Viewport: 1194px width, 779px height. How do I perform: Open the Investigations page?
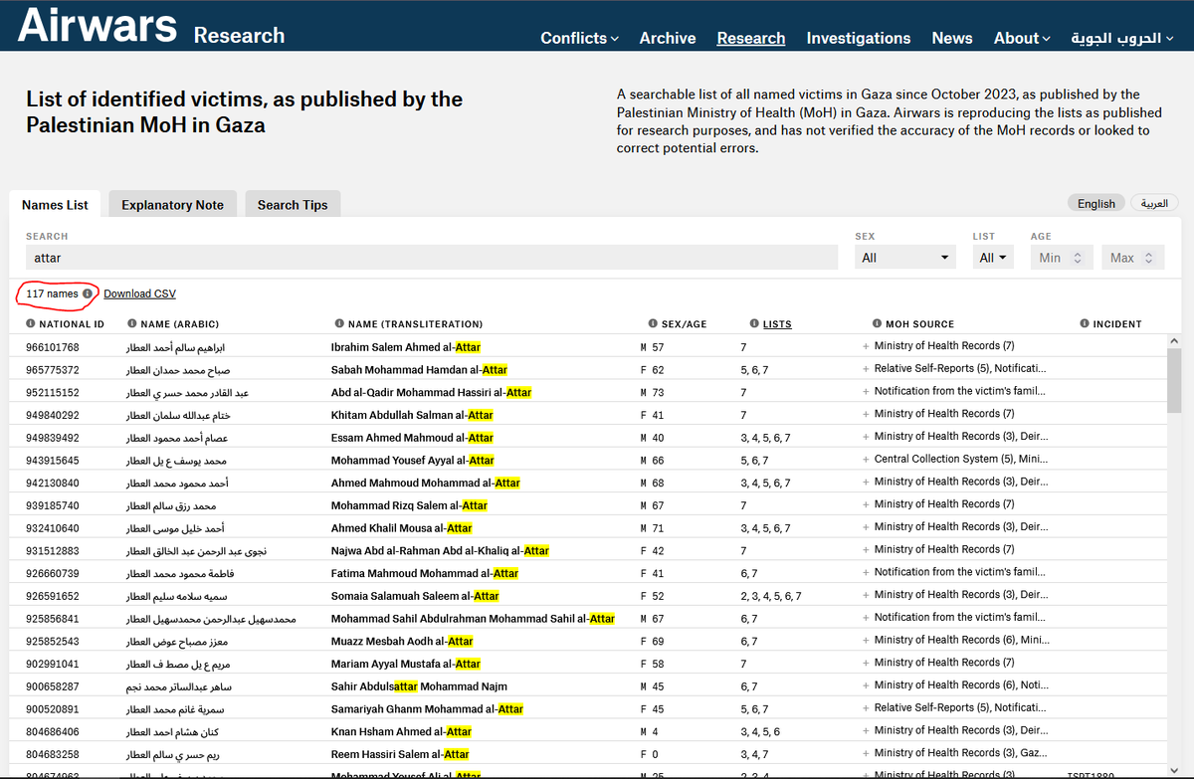tap(859, 38)
